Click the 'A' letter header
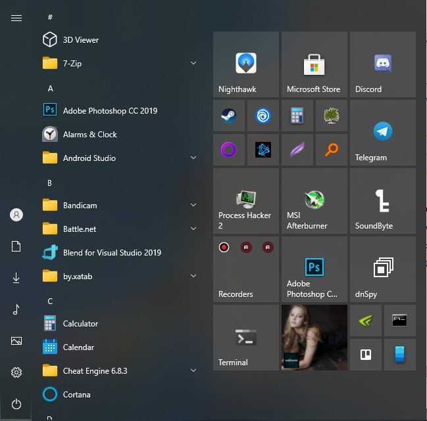 coord(51,88)
